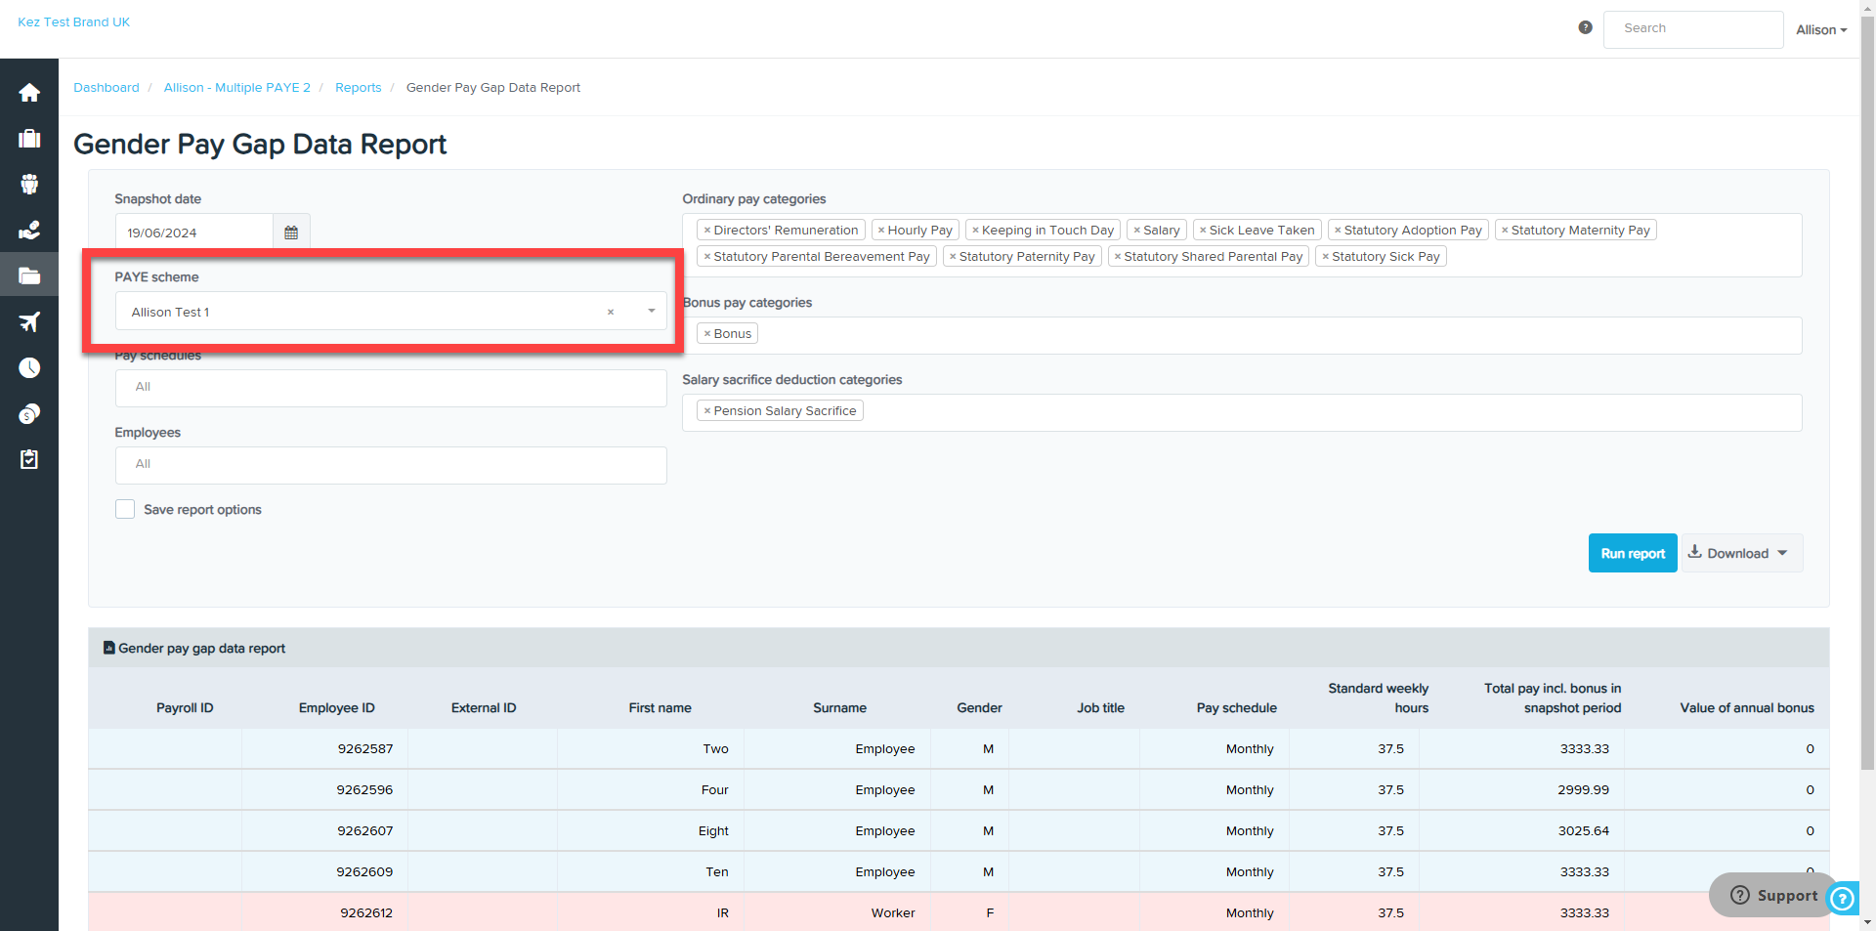Open the employees people icon in sidebar

[x=29, y=185]
